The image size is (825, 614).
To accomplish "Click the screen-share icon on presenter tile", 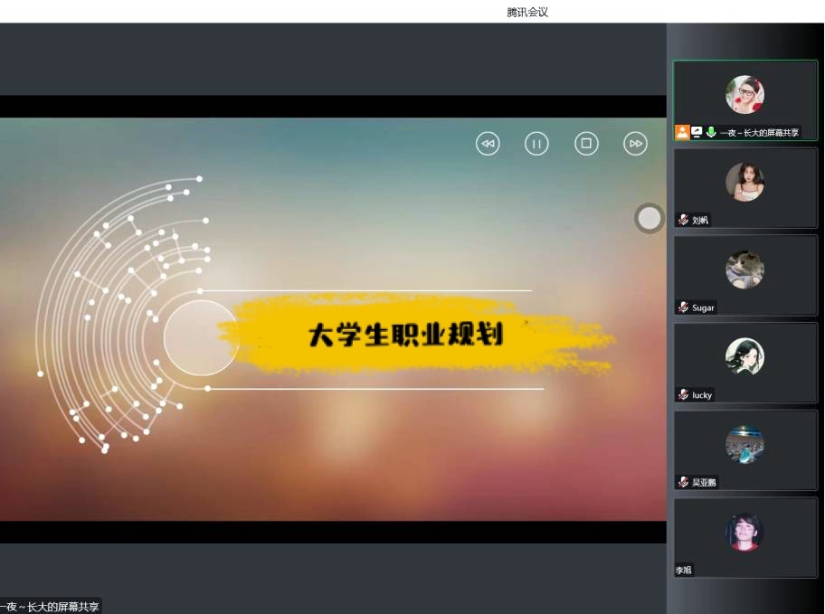I will (x=697, y=132).
